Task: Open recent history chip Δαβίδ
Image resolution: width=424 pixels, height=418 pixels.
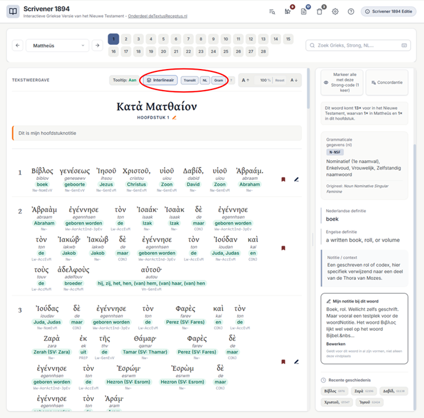Action: [393, 391]
